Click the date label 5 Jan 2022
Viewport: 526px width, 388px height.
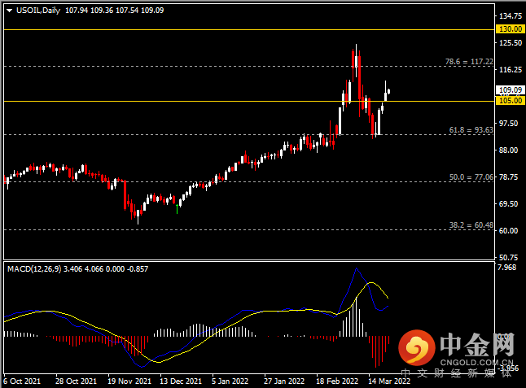click(x=230, y=381)
